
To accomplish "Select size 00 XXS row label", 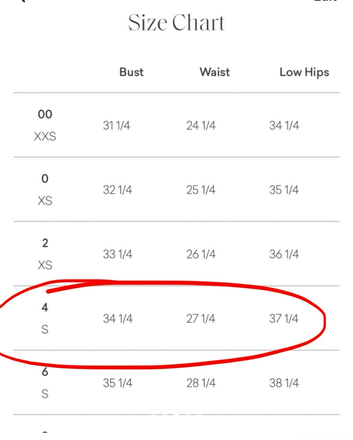I will 45,125.
